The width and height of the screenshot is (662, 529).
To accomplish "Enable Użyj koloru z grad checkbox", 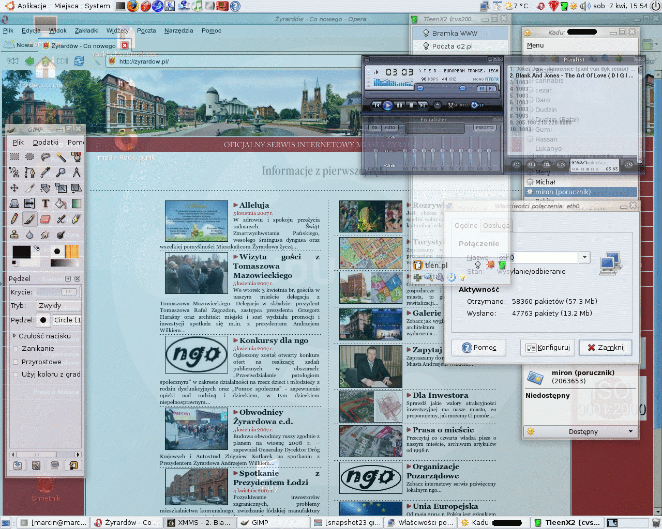I will [x=16, y=375].
